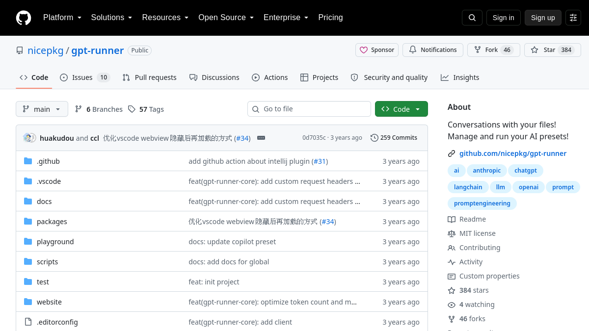Click the star icon beside 384 stars
The width and height of the screenshot is (589, 331).
[452, 290]
